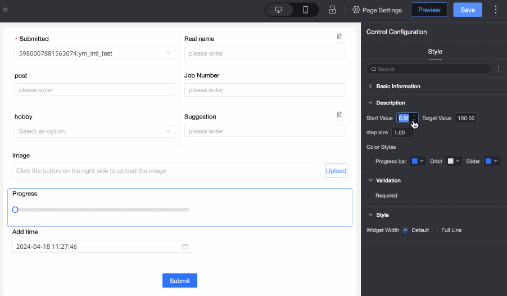Open calendar picker for Add time
This screenshot has width=507, height=296.
185,247
